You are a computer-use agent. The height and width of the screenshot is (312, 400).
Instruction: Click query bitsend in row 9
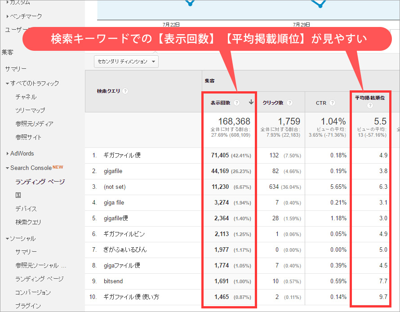(113, 281)
